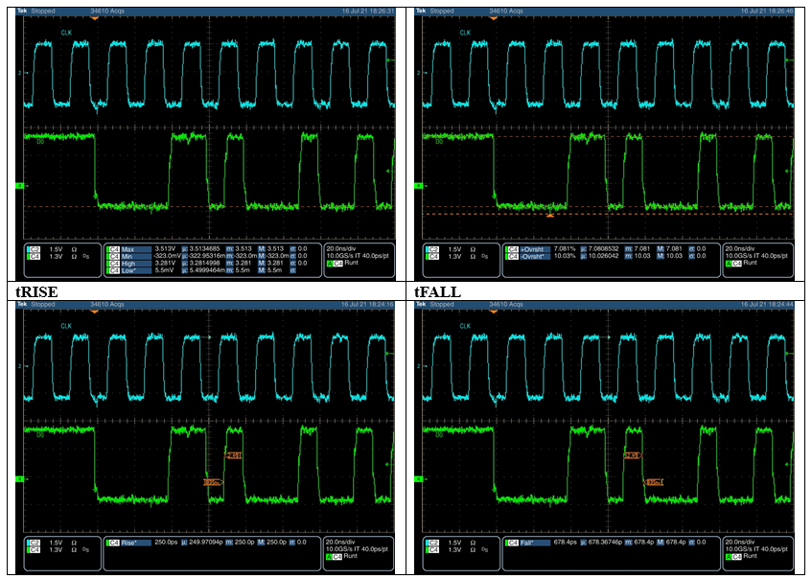812x579 pixels.
Task: Click the C4 badge beside +Ovrsht
Action: [x=512, y=249]
